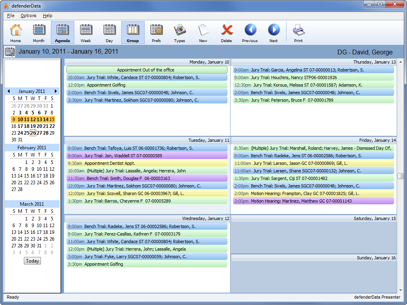Open the Day view
Screen dimensions: 407x305
(109, 33)
